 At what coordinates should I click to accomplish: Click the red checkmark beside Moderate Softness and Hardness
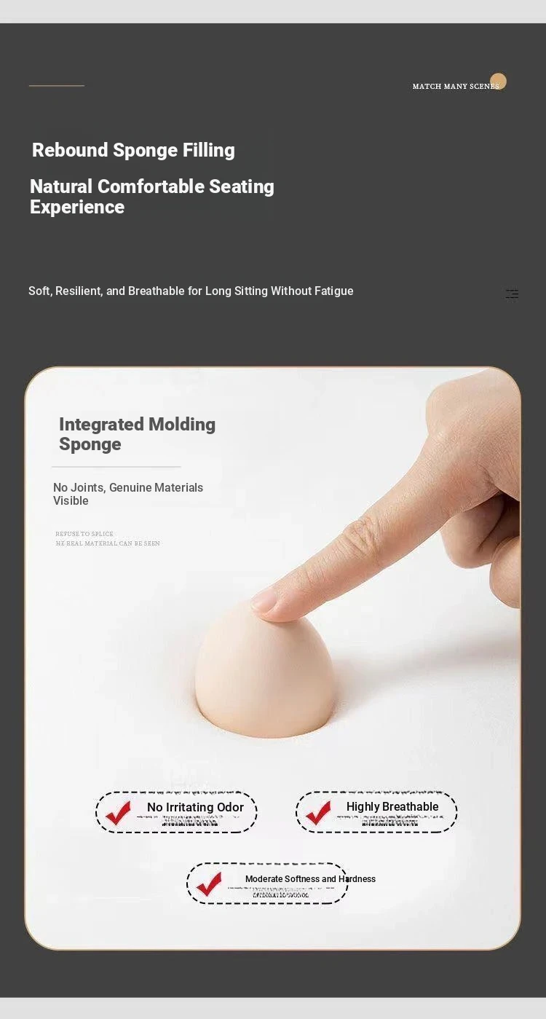pos(209,884)
